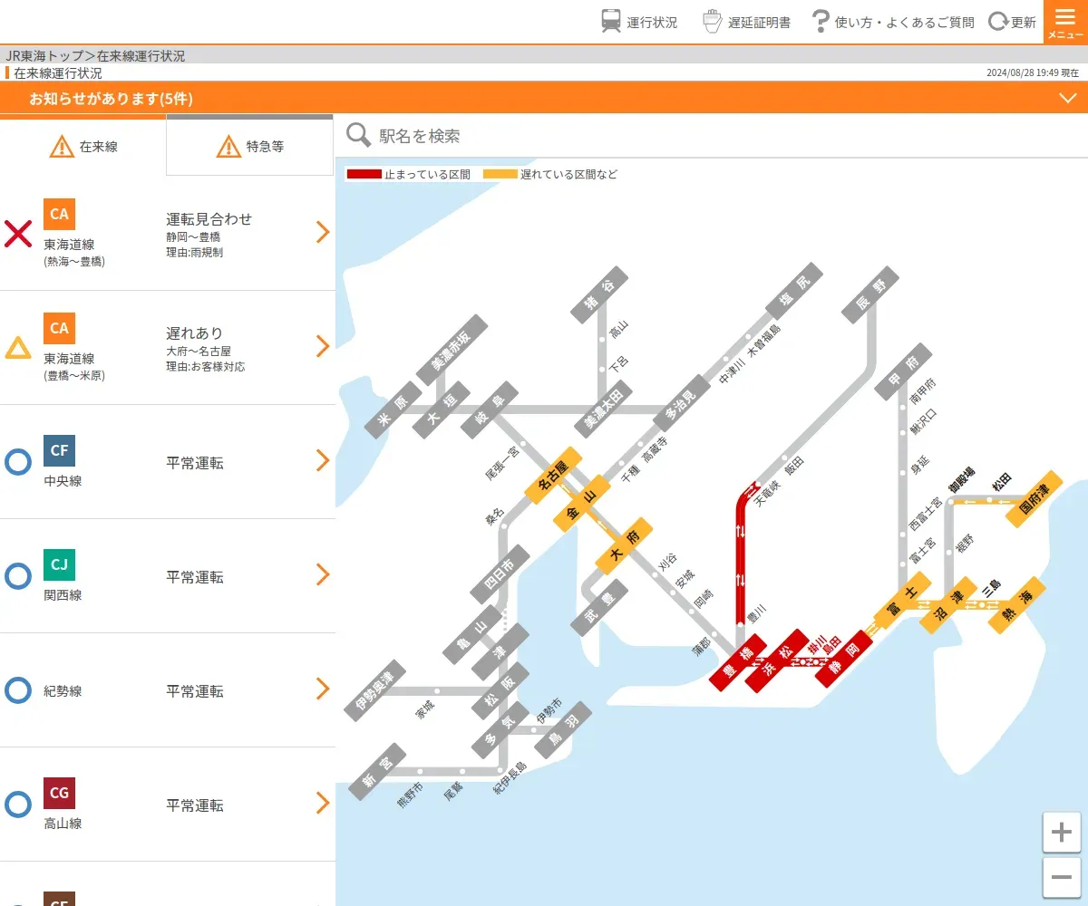Switch to the 在来線 tab
This screenshot has width=1088, height=906.
point(83,145)
